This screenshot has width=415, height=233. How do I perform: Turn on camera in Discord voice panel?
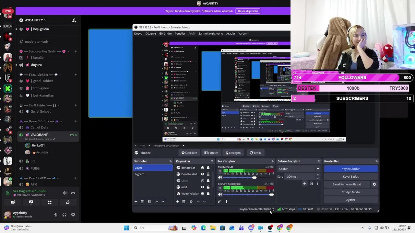pyautogui.click(x=13, y=202)
